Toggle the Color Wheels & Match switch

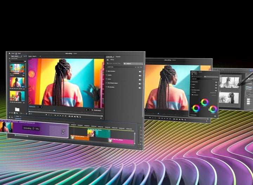pos(140,84)
